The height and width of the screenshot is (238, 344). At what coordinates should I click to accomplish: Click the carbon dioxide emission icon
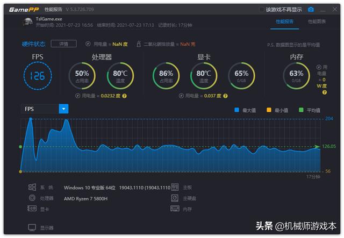(139, 44)
